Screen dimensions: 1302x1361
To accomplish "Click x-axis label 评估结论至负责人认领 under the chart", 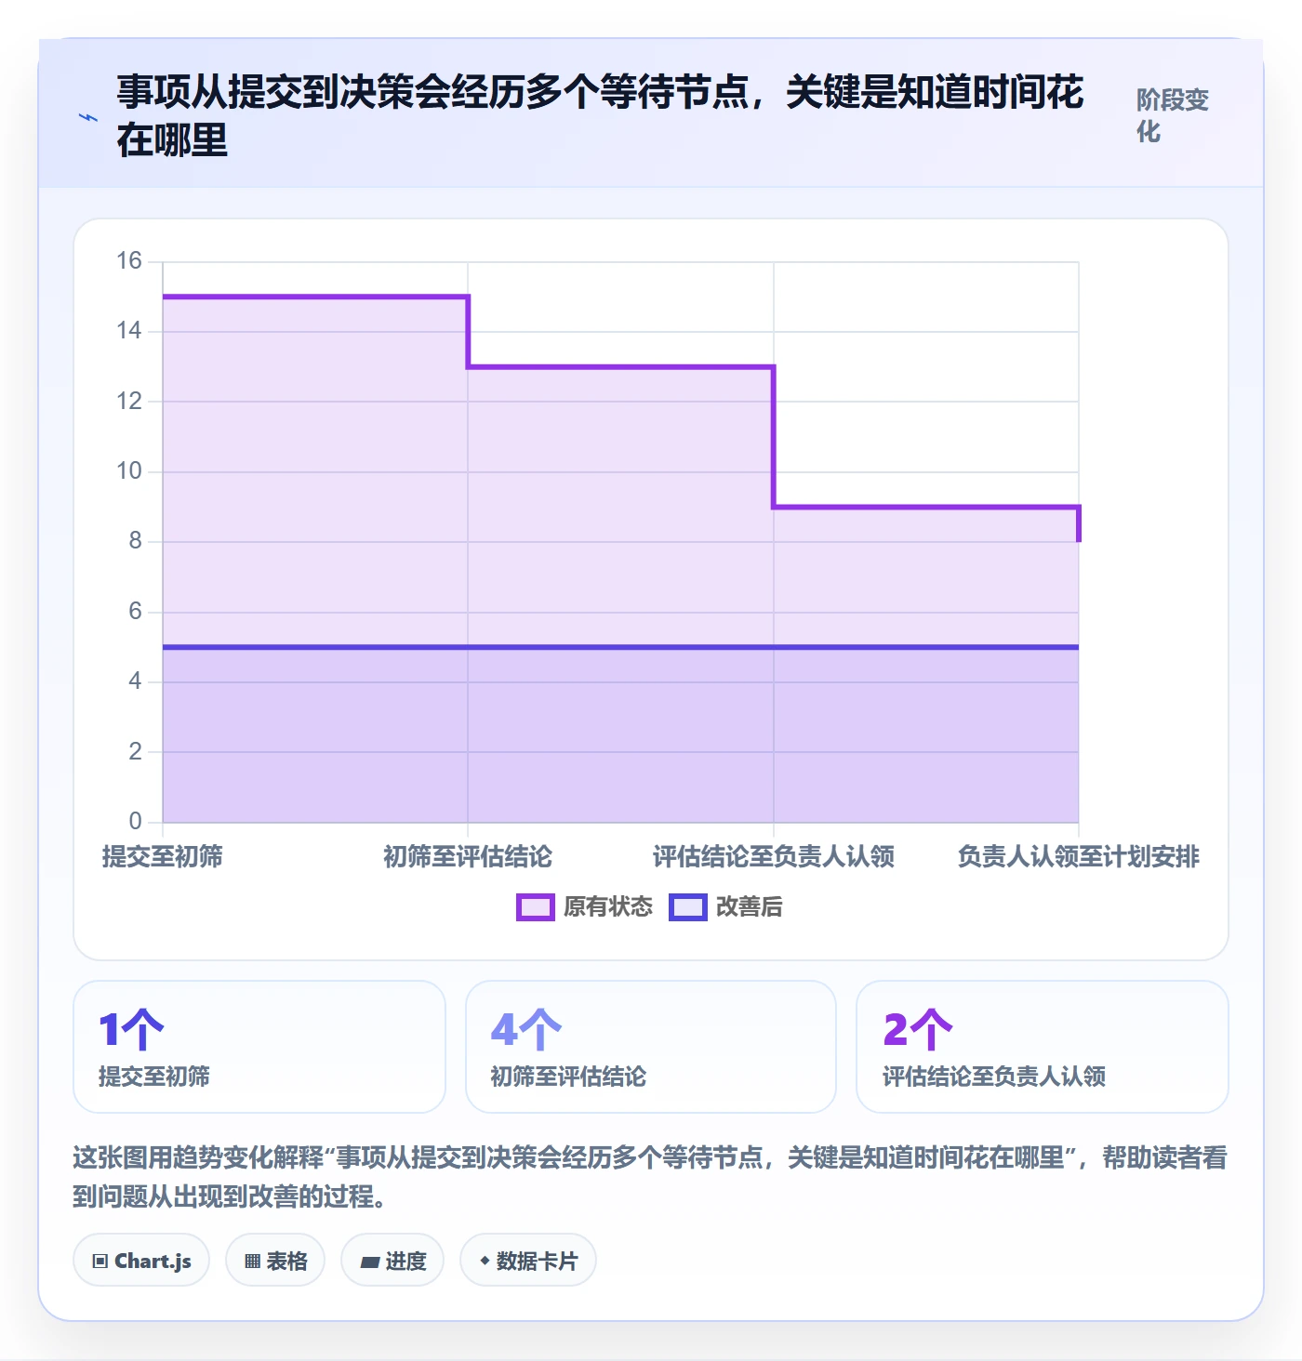I will click(x=774, y=856).
